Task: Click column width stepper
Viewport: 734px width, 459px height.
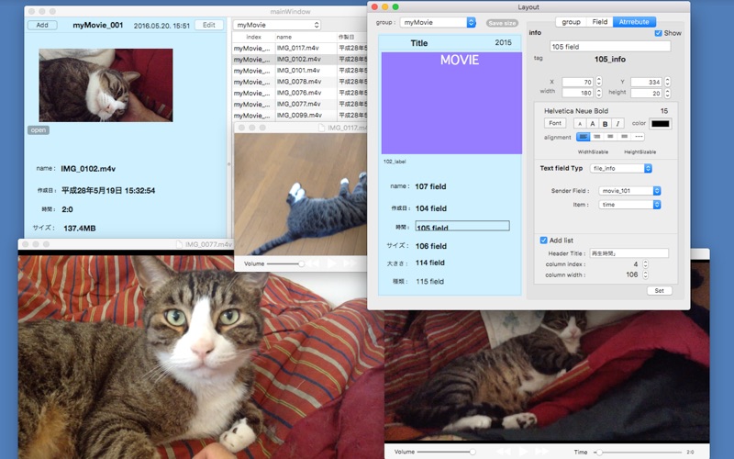Action: click(x=646, y=274)
